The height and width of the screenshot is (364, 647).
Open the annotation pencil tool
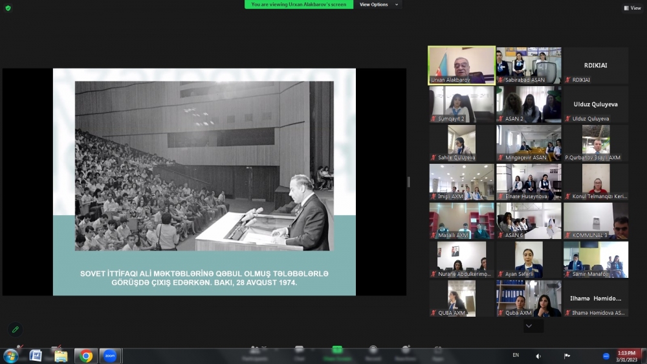click(x=16, y=330)
